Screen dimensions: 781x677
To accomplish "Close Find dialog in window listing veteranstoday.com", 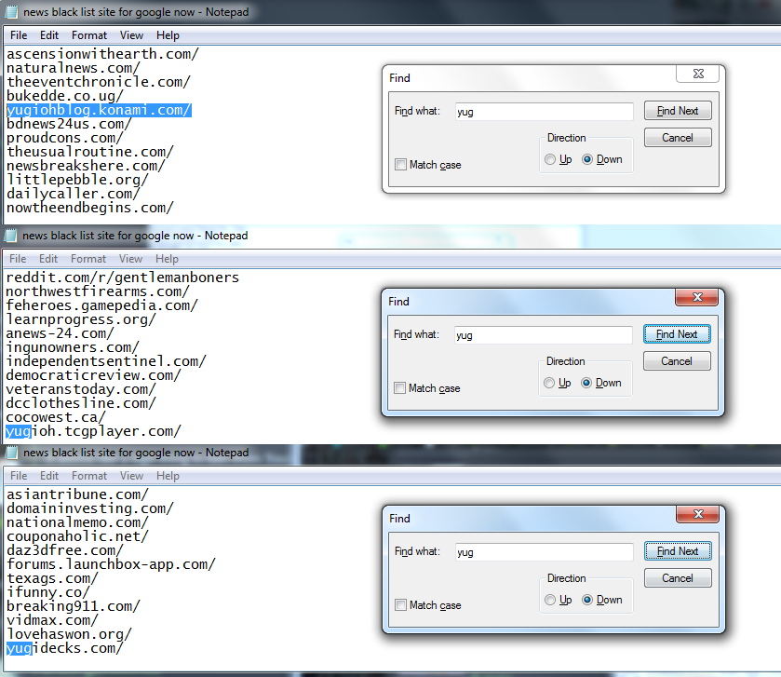I will click(697, 297).
